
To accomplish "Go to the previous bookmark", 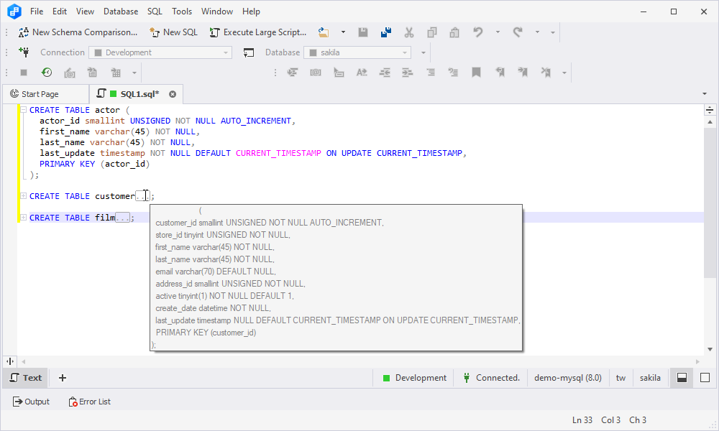I will click(500, 73).
